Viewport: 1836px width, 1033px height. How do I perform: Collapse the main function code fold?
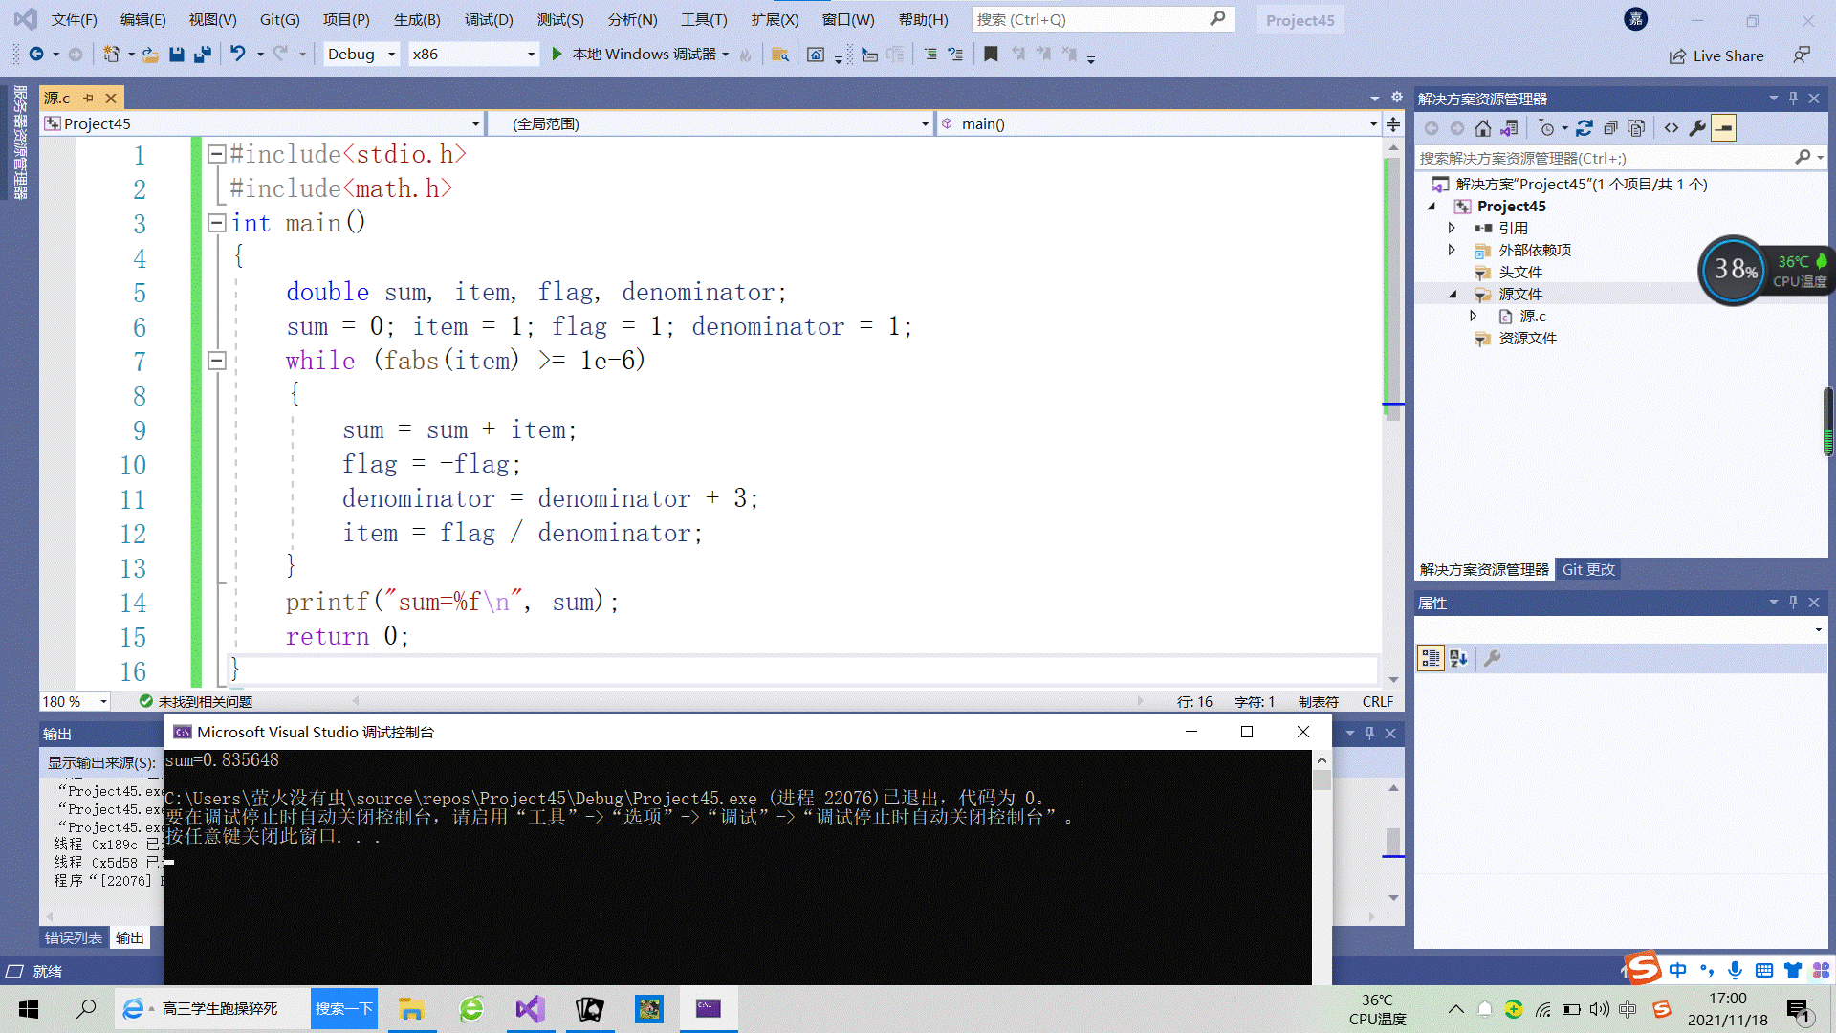[217, 223]
